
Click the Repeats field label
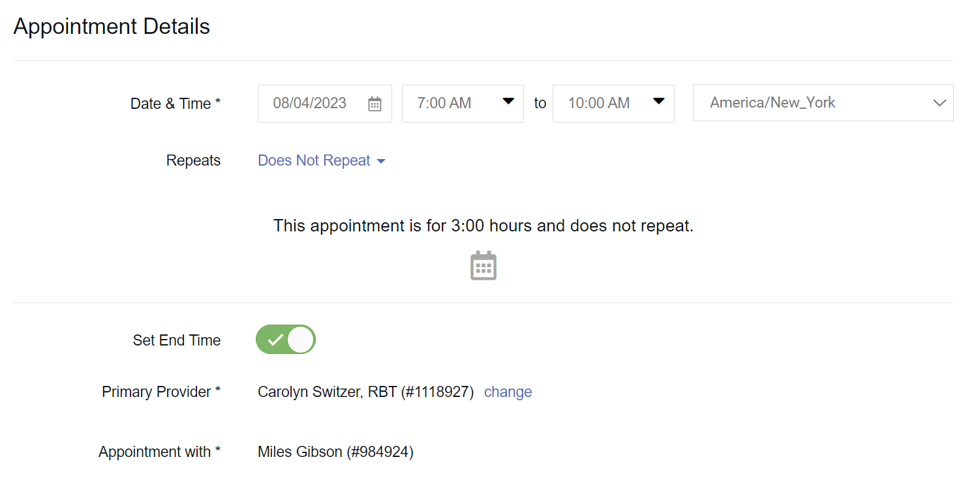(193, 161)
